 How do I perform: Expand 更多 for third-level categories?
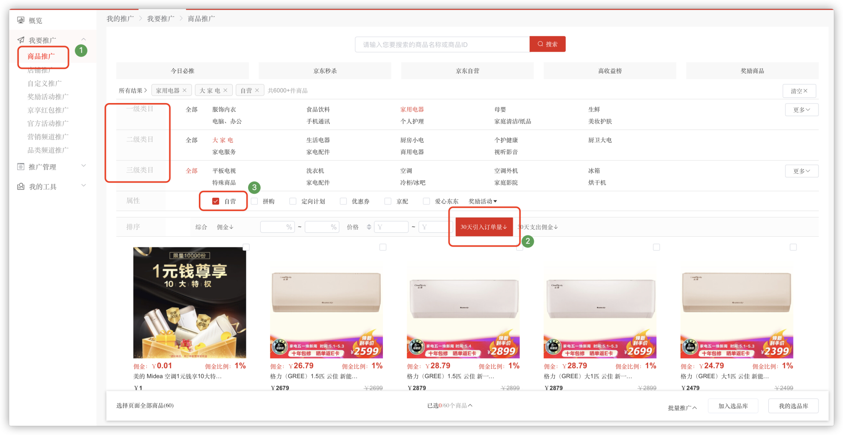[802, 171]
